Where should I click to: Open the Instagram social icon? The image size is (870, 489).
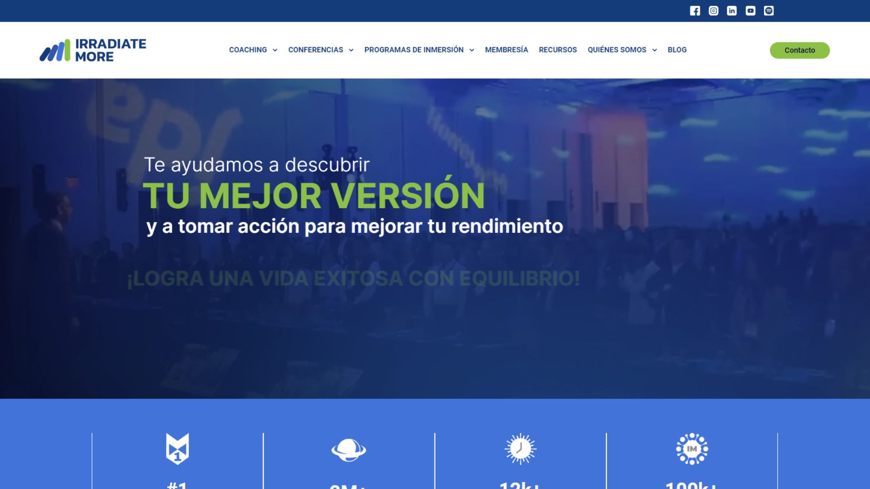(x=713, y=10)
